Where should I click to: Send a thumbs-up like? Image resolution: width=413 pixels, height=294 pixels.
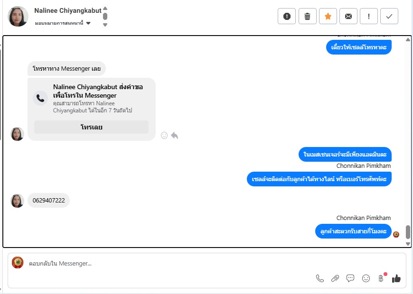pyautogui.click(x=396, y=278)
